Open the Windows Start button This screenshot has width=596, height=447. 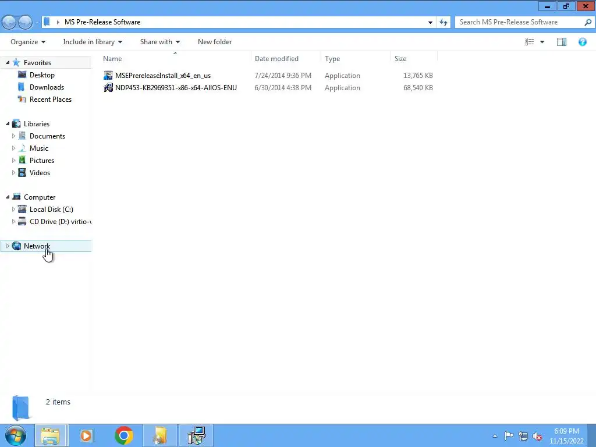tap(16, 435)
